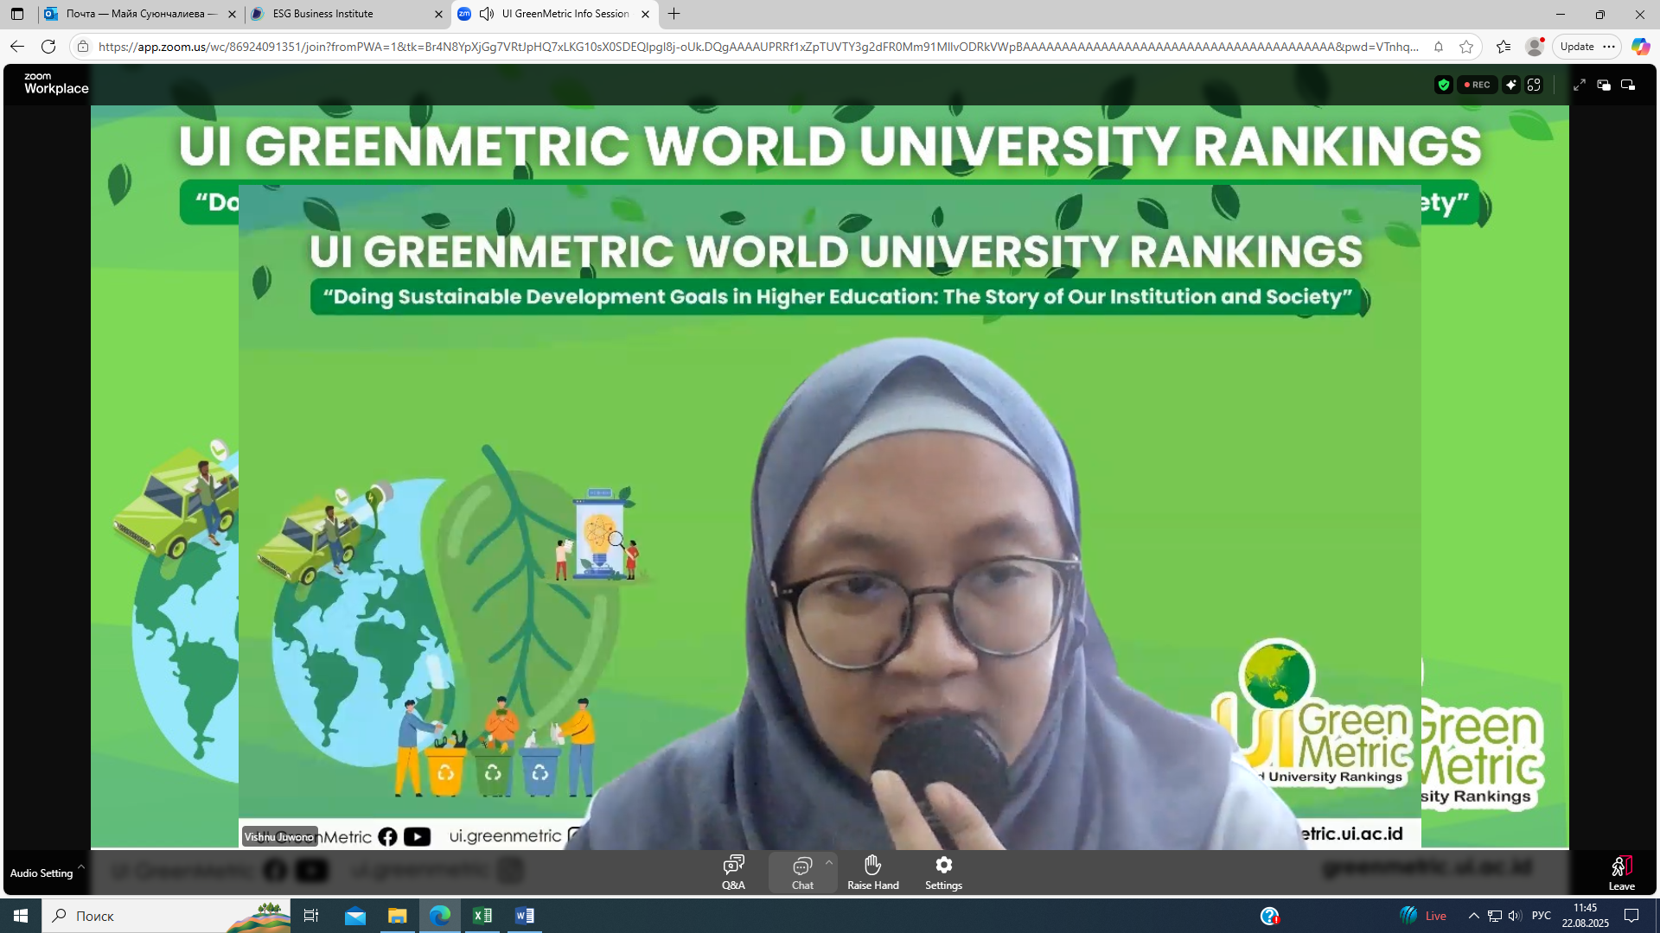Enter full screen with diagonal arrows icon
1660x933 pixels.
pyautogui.click(x=1579, y=85)
